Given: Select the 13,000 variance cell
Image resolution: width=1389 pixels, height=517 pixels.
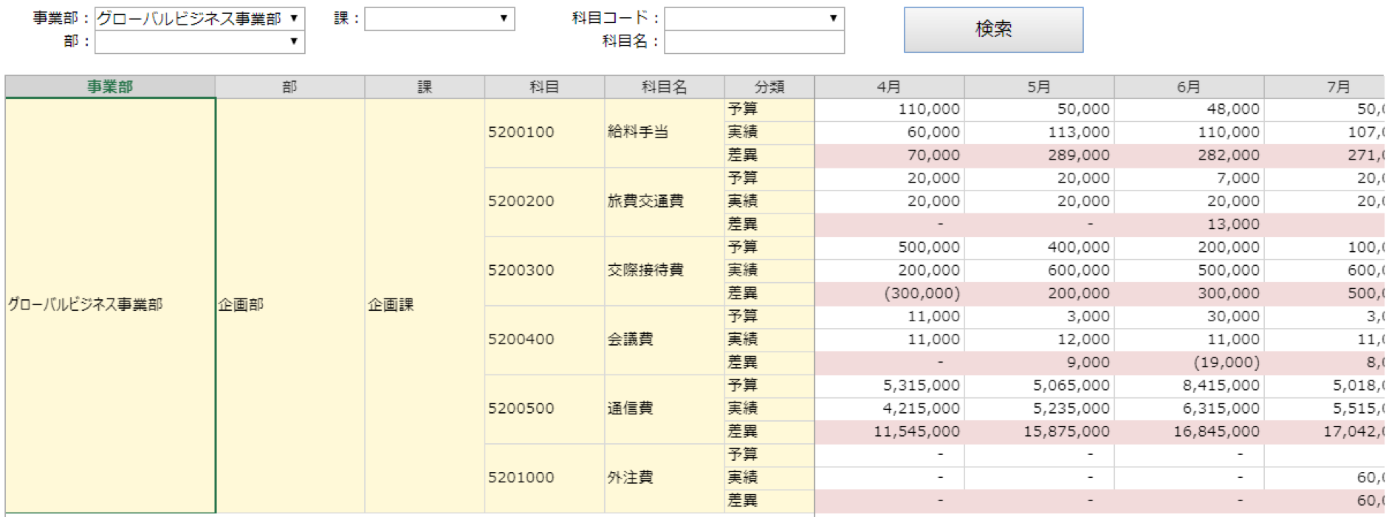Looking at the screenshot, I should point(1189,224).
